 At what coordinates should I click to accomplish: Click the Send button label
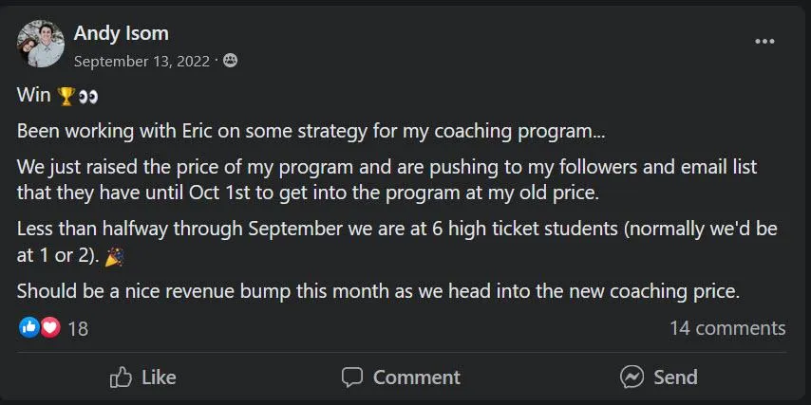[675, 377]
